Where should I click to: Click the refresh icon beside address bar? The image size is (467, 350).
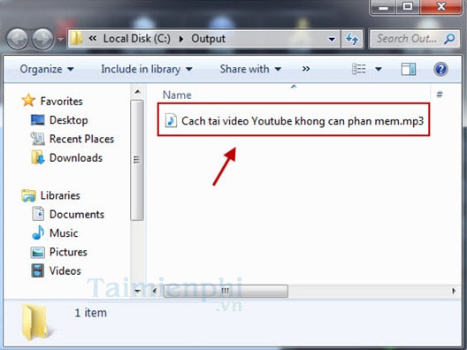352,39
